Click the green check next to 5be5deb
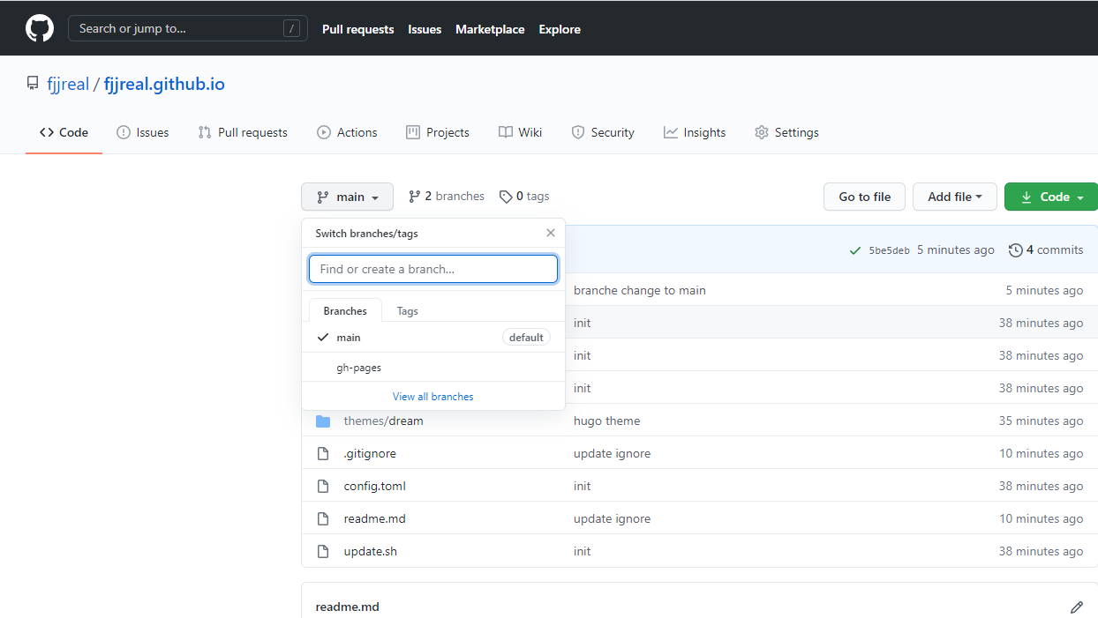 click(854, 249)
